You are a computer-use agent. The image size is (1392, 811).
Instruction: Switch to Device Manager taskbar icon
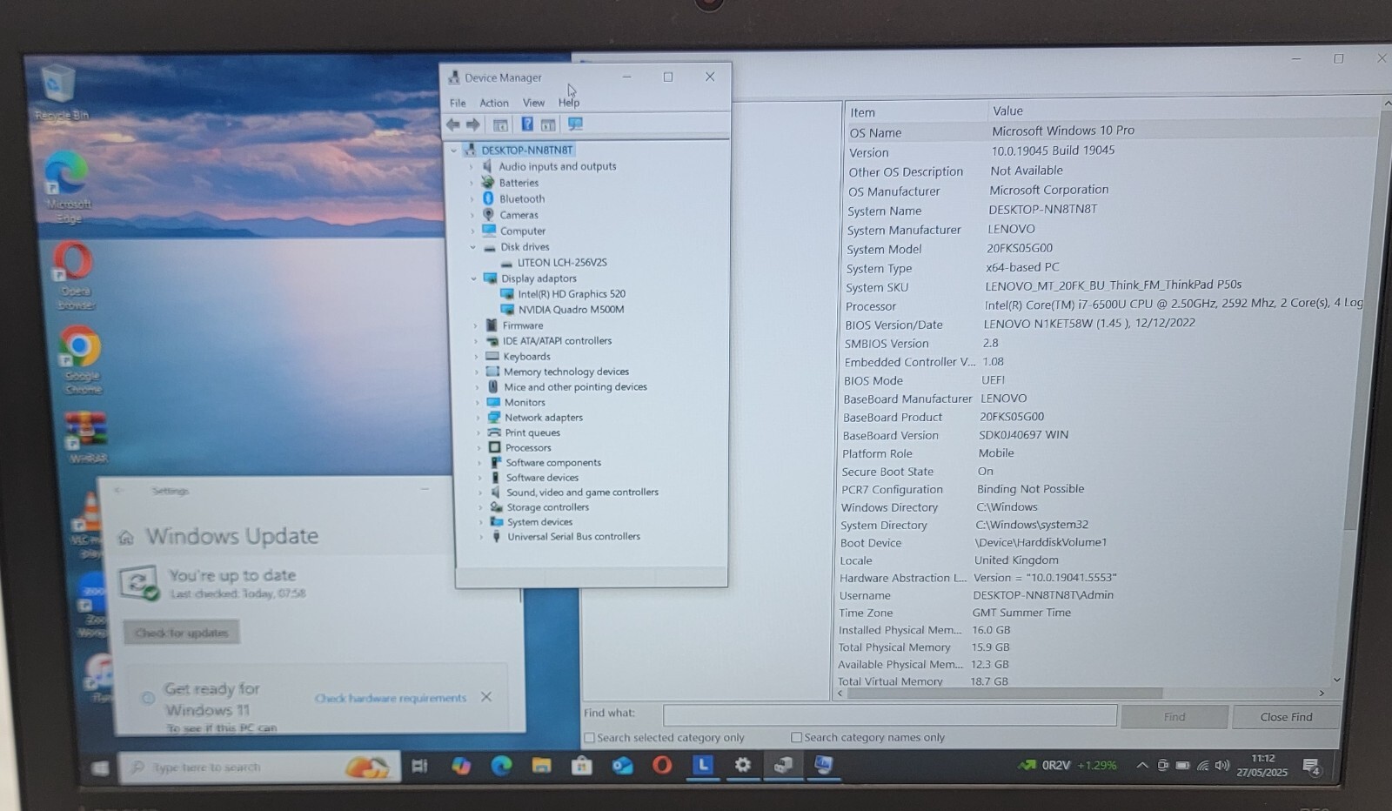(x=783, y=765)
